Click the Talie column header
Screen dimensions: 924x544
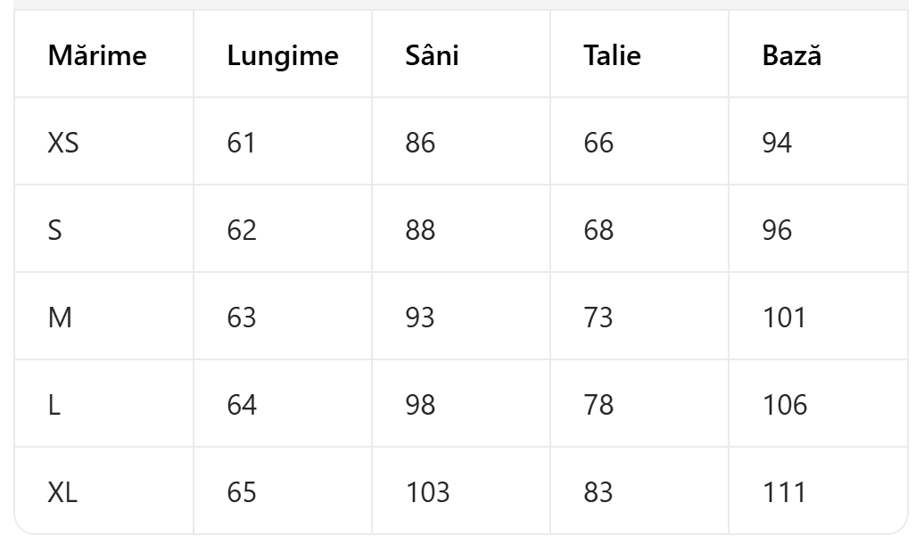point(612,56)
